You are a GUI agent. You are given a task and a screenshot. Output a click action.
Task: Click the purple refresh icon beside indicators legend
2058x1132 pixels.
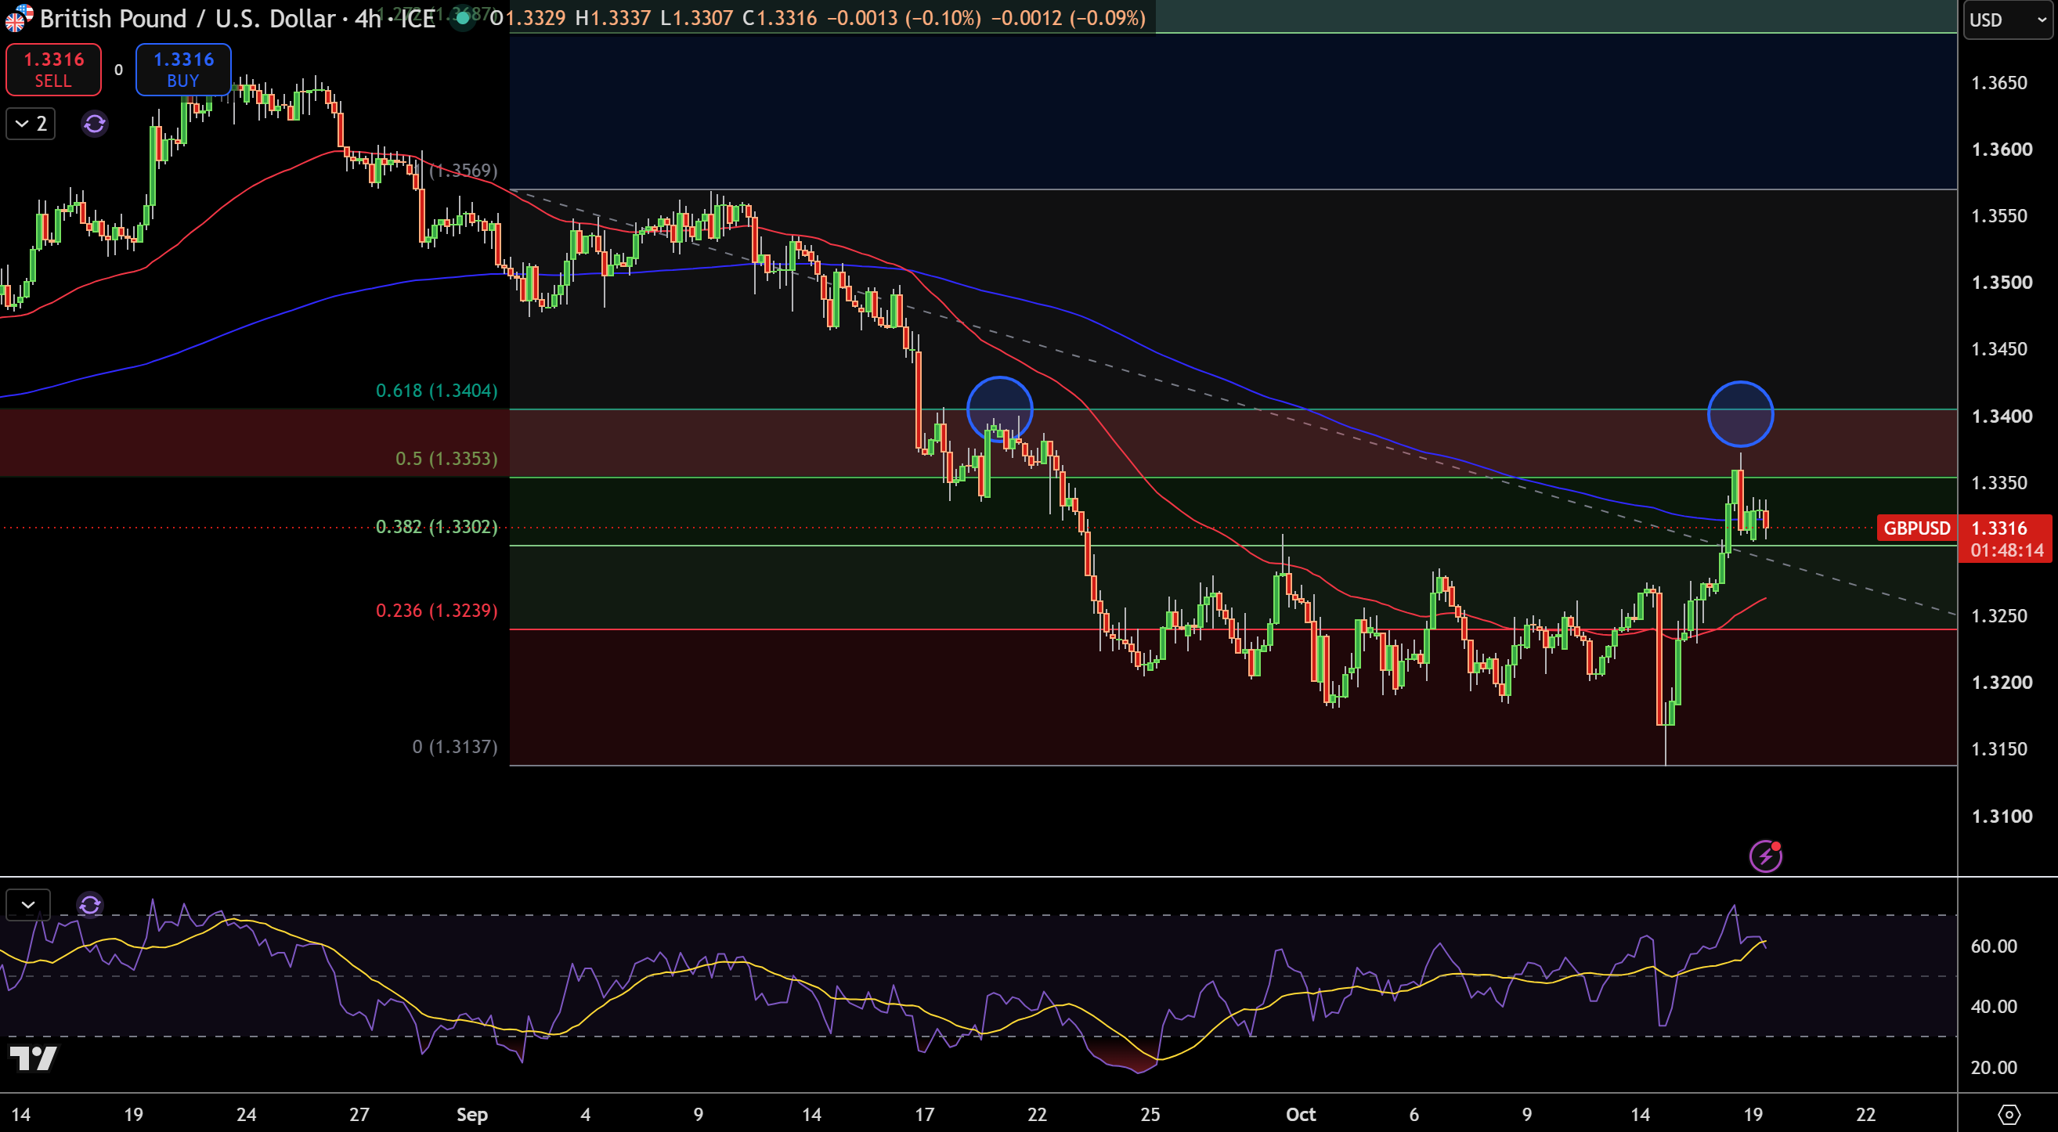(94, 124)
